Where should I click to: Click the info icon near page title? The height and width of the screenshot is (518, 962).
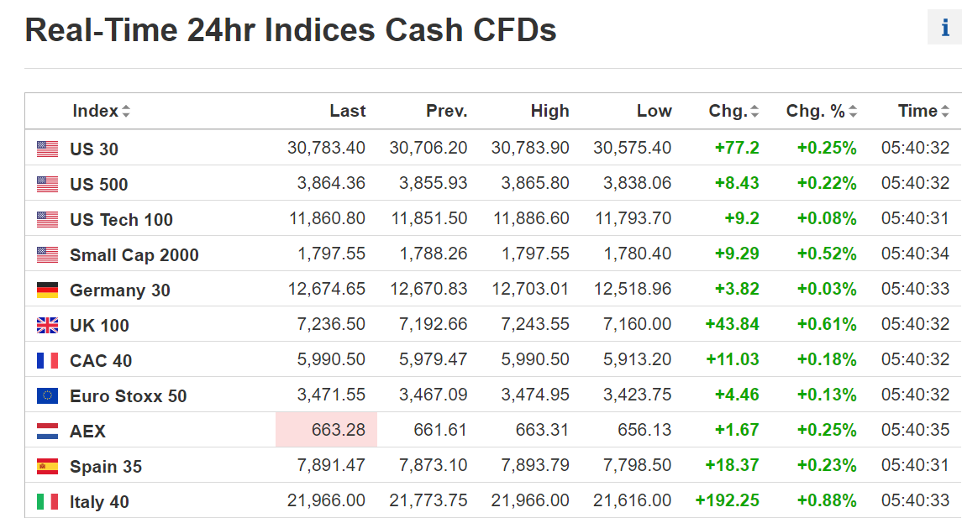[945, 28]
